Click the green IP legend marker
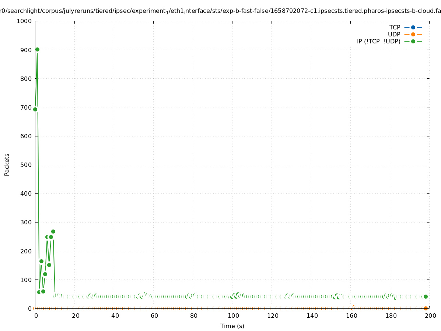The image size is (441, 331). (x=413, y=41)
